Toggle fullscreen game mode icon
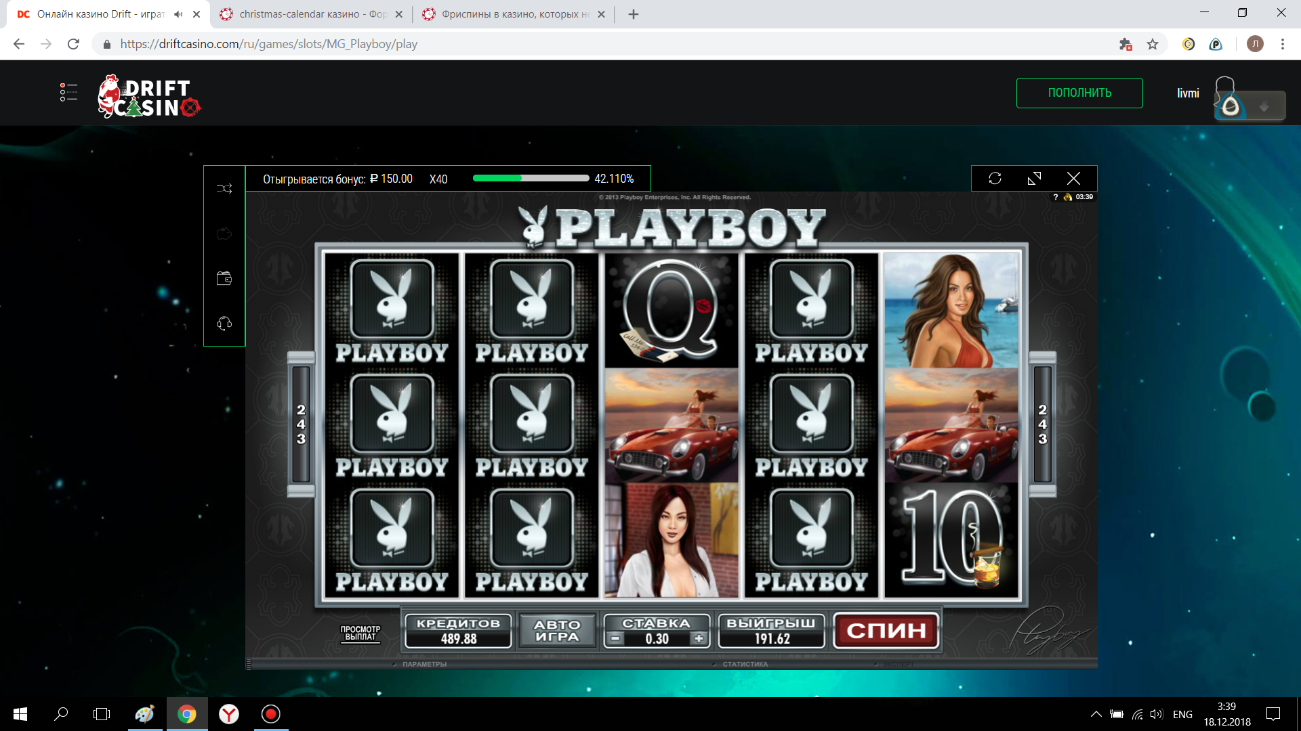This screenshot has height=731, width=1301. coord(1034,179)
